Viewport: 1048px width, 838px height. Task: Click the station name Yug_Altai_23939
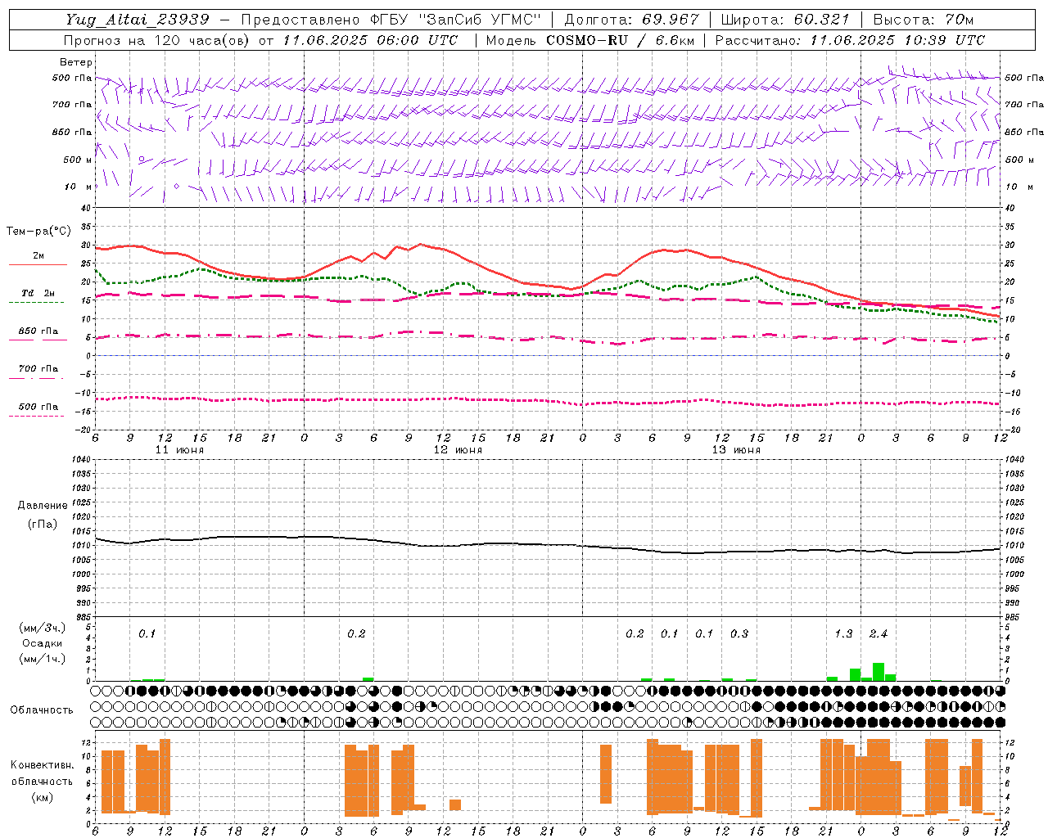tap(138, 20)
